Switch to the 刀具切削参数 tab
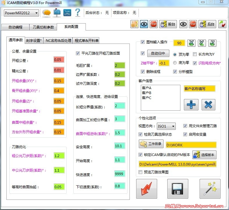The height and width of the screenshot is (210, 229). (x=43, y=27)
